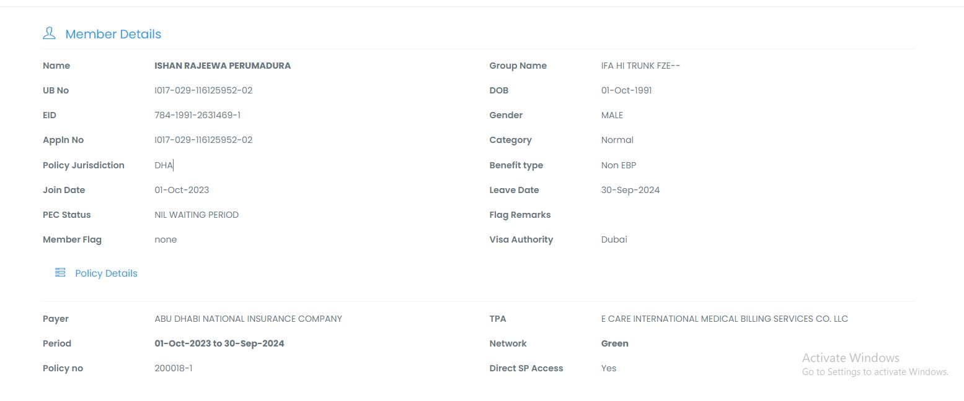Click the Member Details heading
964x401 pixels.
click(113, 35)
